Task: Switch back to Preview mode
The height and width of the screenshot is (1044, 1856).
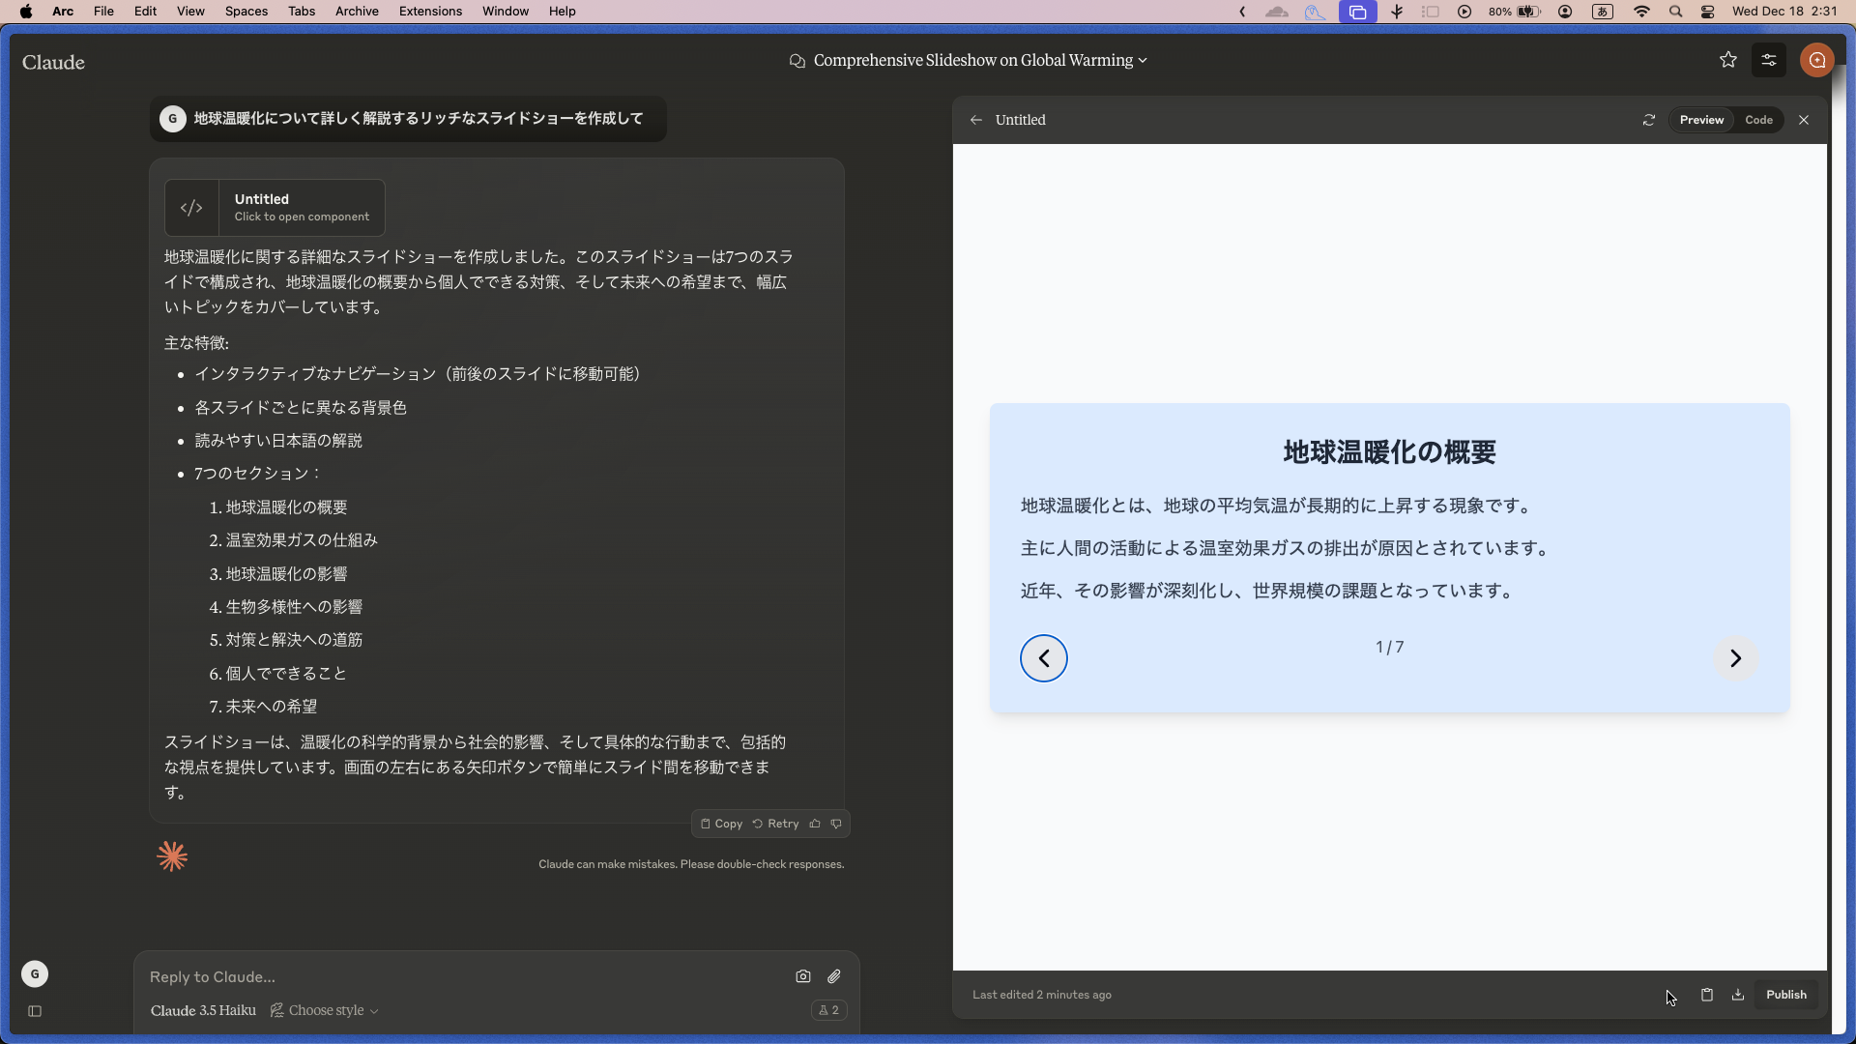Action: click(x=1701, y=120)
